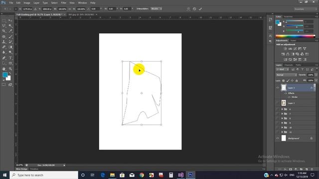Add a Vibrance adjustment
The height and width of the screenshot is (179, 319).
(305, 49)
